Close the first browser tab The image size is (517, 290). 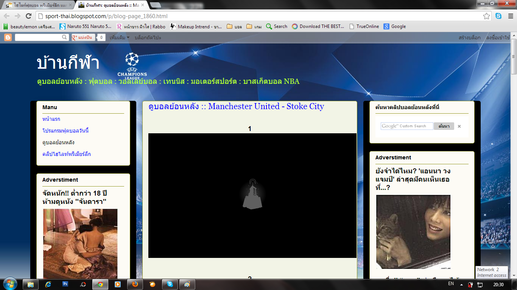coord(70,5)
